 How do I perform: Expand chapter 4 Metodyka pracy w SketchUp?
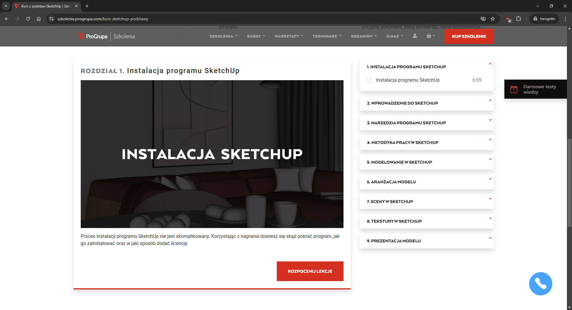(x=426, y=142)
